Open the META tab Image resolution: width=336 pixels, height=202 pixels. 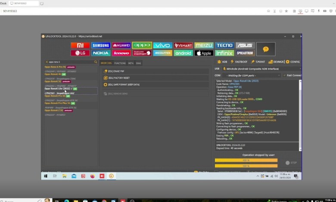point(131,63)
